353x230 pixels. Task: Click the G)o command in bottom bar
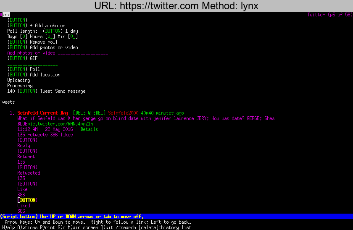coord(61,227)
